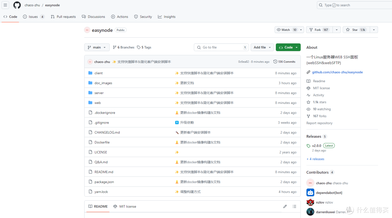This screenshot has height=218, width=392.
Task: Select the MIT license tab
Action: pyautogui.click(x=124, y=206)
